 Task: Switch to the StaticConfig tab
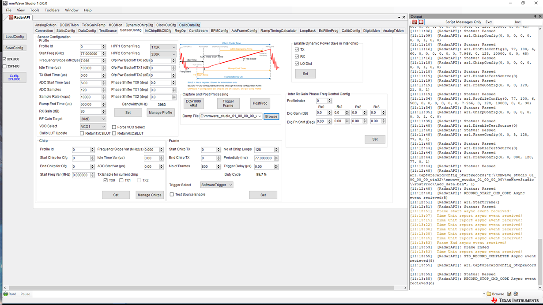pos(66,31)
